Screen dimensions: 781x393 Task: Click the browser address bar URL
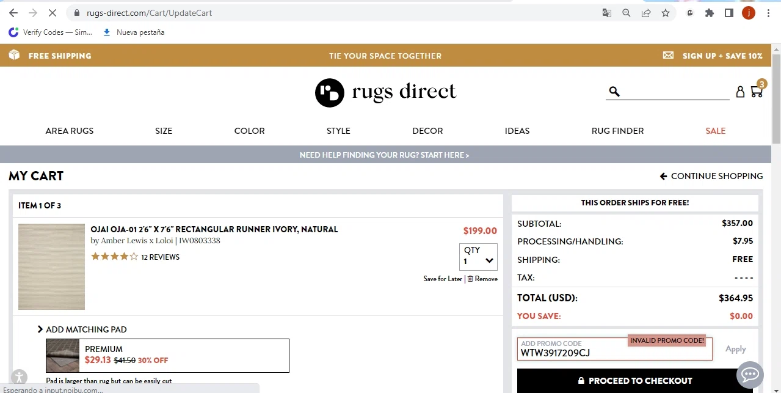150,13
